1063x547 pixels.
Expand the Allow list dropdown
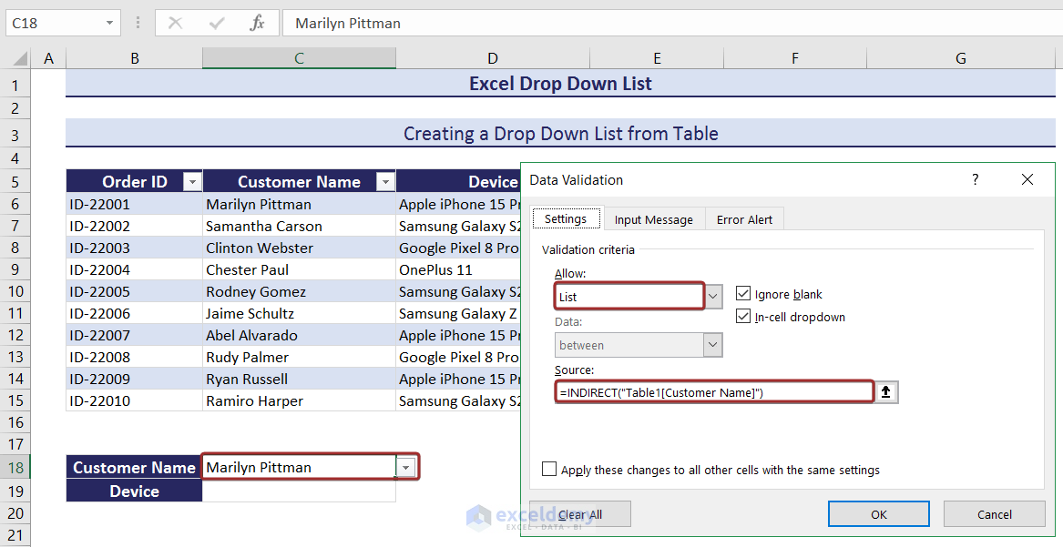coord(713,297)
